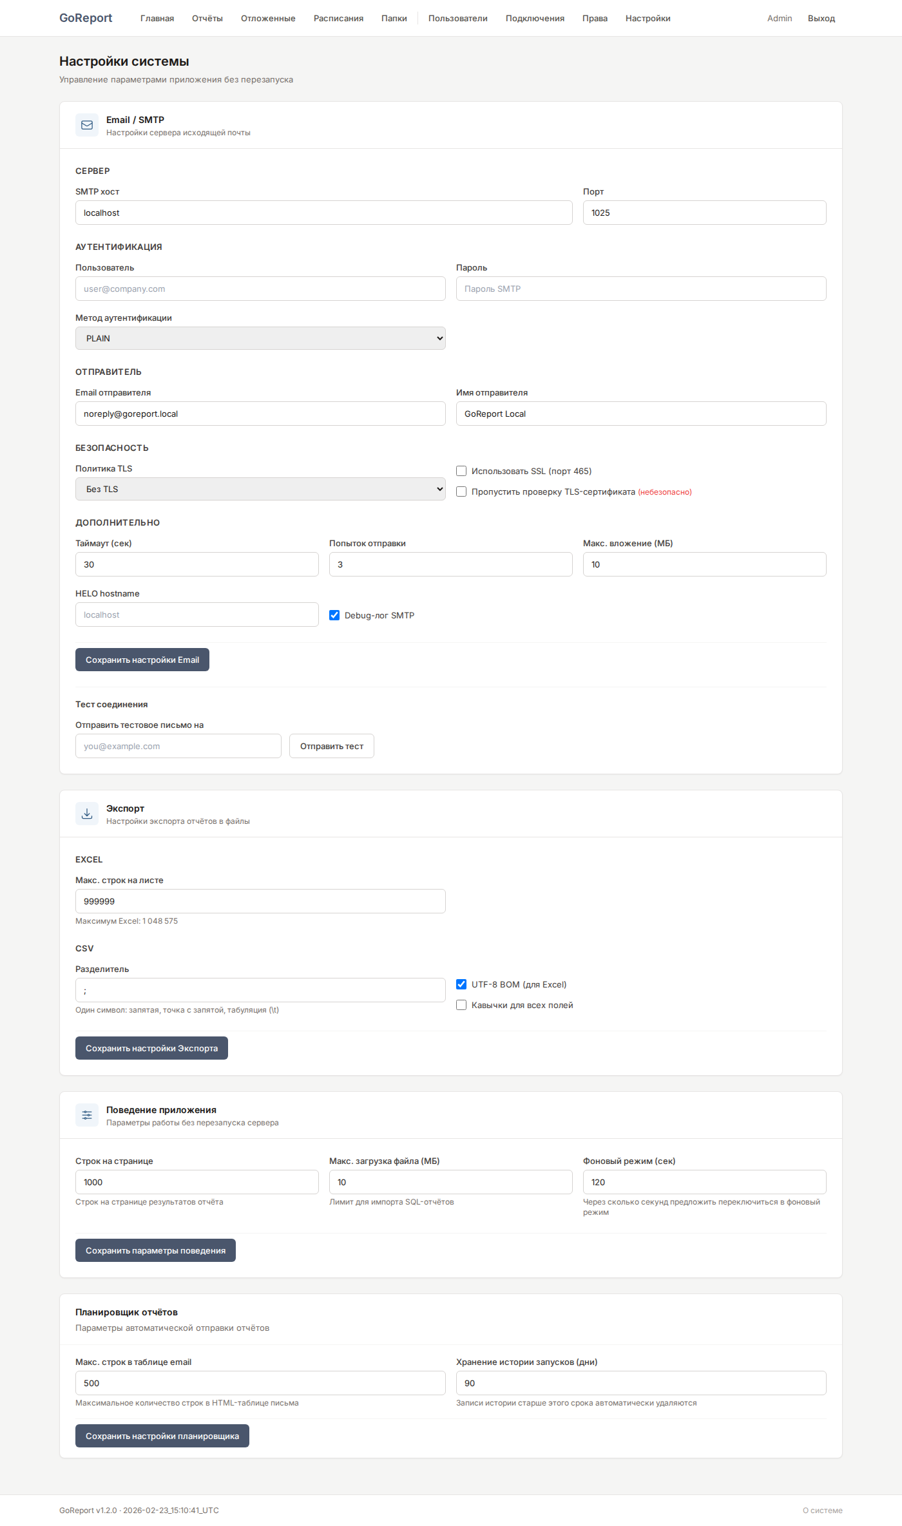Expand the TLS policy dropdown
Image resolution: width=902 pixels, height=1526 pixels.
pyautogui.click(x=260, y=489)
